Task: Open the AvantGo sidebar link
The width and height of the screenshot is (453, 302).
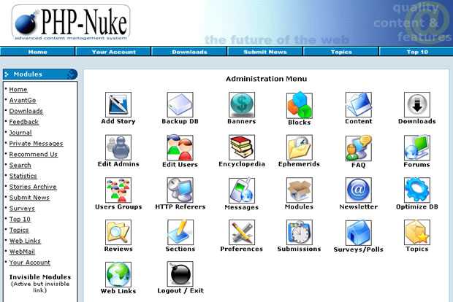Action: [23, 100]
